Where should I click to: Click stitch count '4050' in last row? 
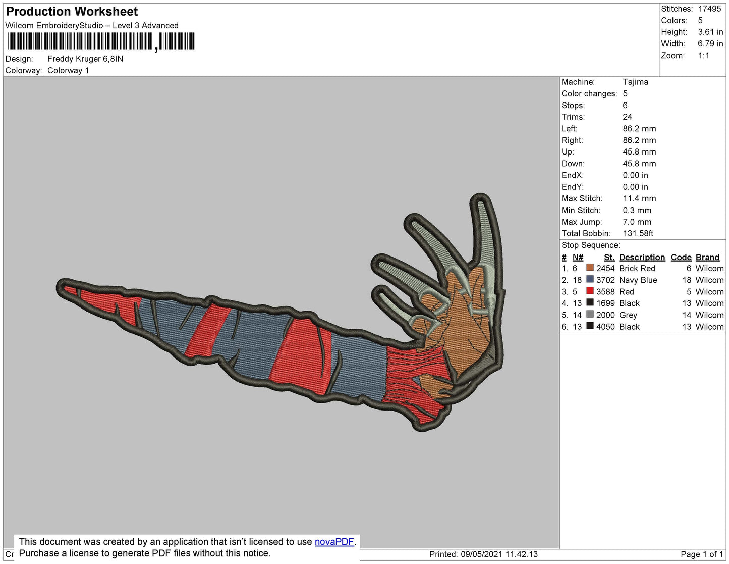point(605,327)
